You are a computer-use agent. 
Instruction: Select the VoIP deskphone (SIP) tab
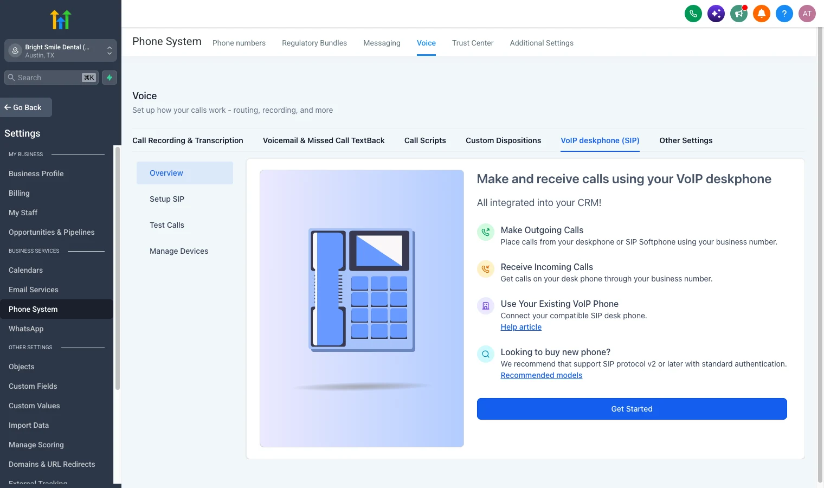[600, 140]
